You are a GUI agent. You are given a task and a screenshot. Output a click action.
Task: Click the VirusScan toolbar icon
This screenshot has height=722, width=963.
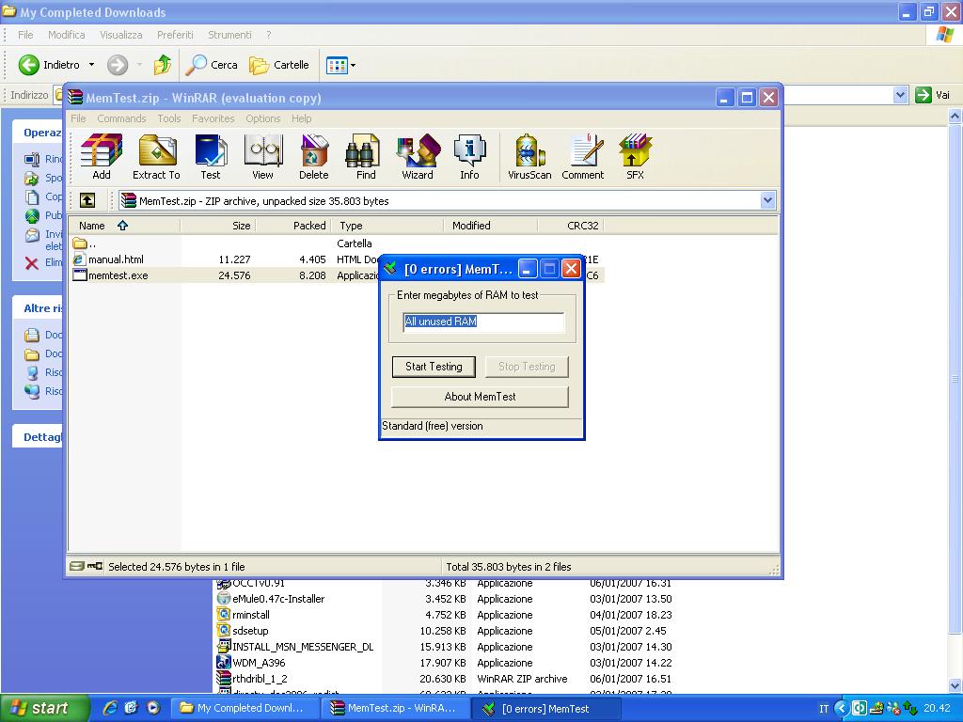(x=529, y=156)
